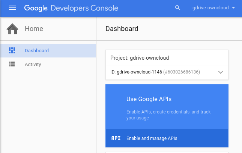Click the project number #603026686136

182,72
